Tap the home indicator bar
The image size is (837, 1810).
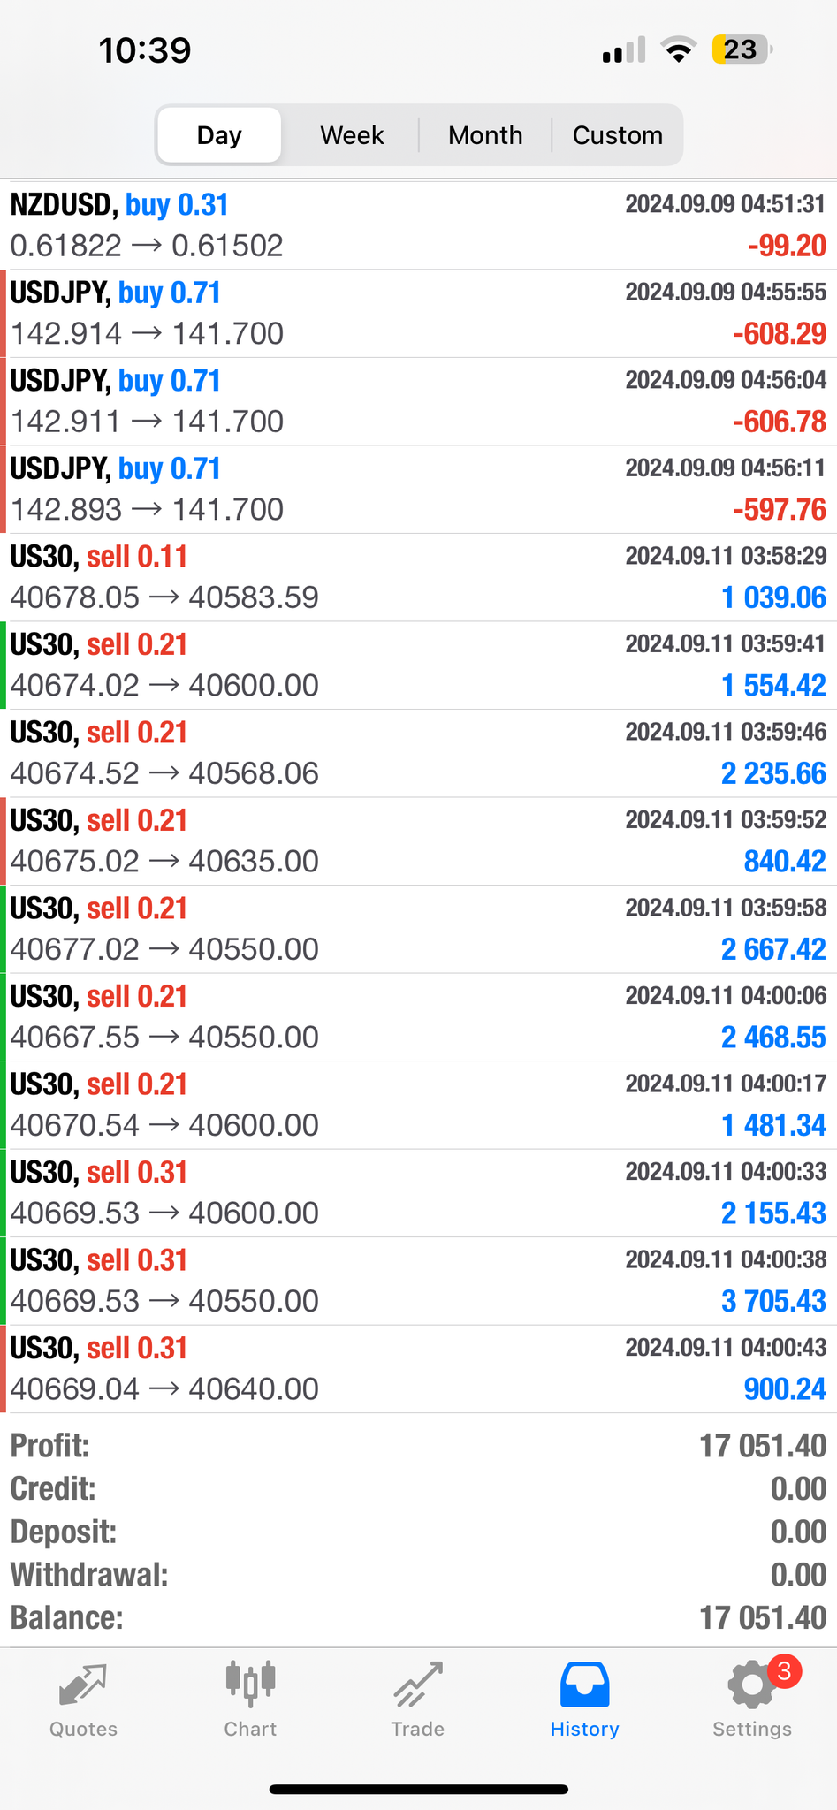click(418, 1790)
